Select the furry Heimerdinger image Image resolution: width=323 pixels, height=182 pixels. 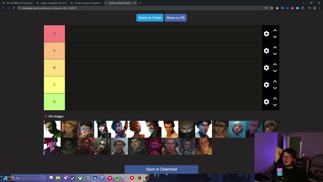(x=187, y=129)
